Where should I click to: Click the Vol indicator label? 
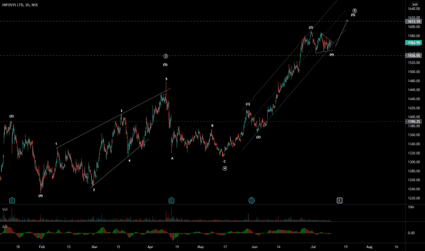point(5,209)
